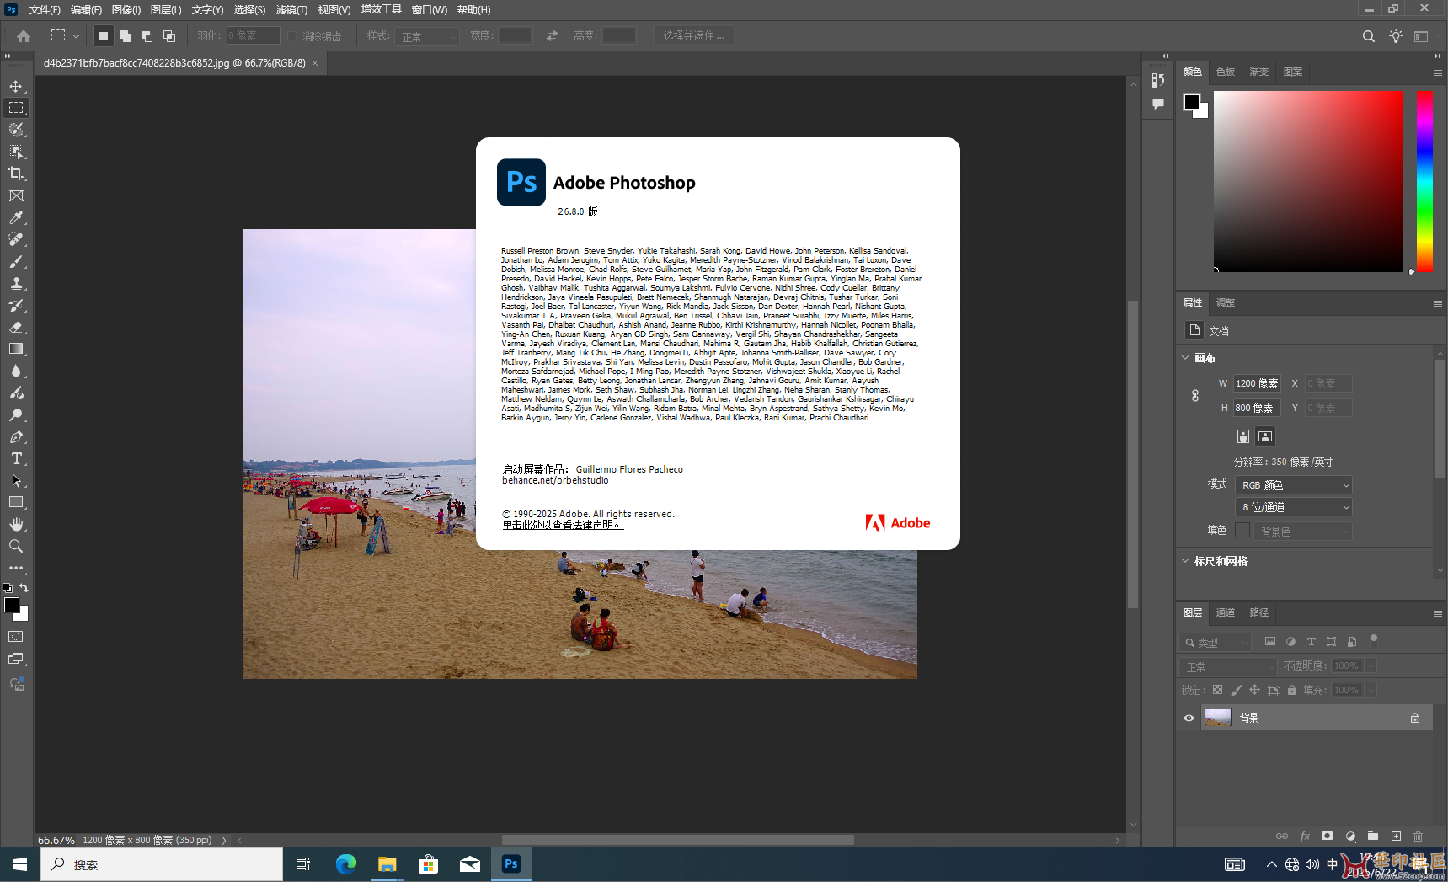
Task: Hide the 背景 layer with eye icon
Action: [1189, 718]
